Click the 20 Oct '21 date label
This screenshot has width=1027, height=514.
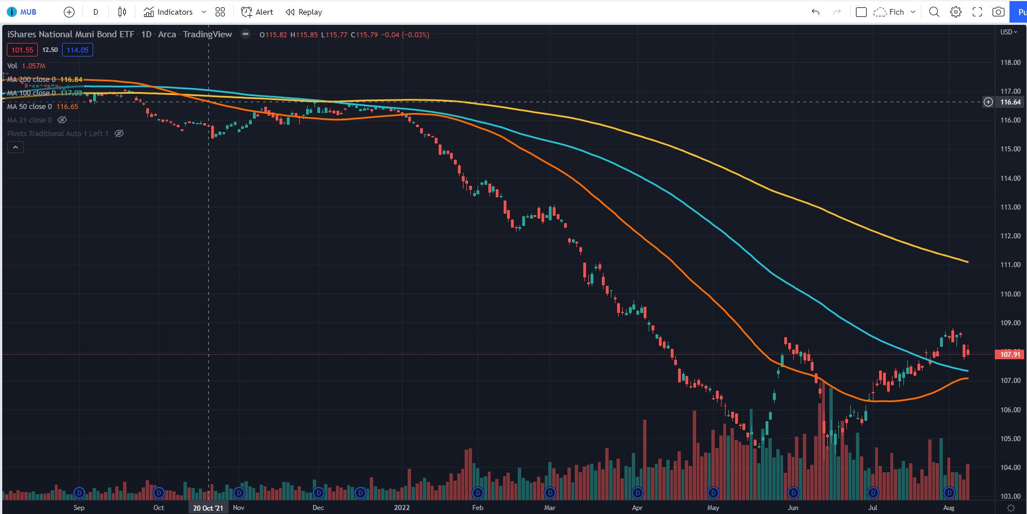[208, 508]
